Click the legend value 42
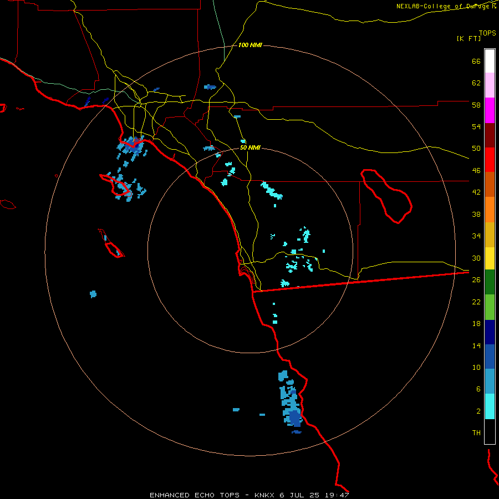This screenshot has width=499, height=499. 476,192
